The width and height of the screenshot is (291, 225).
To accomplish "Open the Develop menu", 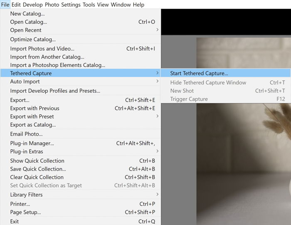I will pyautogui.click(x=33, y=5).
